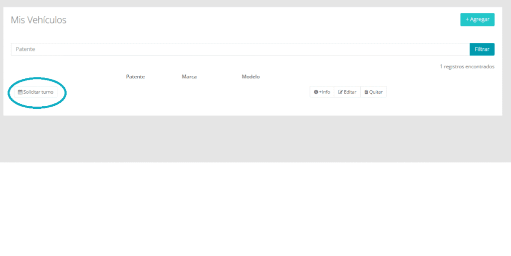This screenshot has width=511, height=256.
Task: Apply the search with the Filtrar button
Action: pos(482,49)
